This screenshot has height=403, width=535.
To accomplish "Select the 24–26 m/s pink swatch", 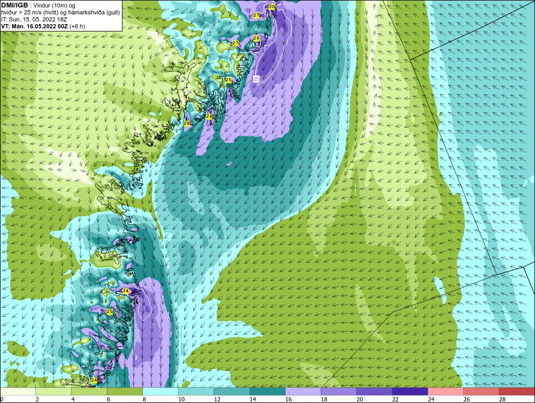I will (x=446, y=391).
